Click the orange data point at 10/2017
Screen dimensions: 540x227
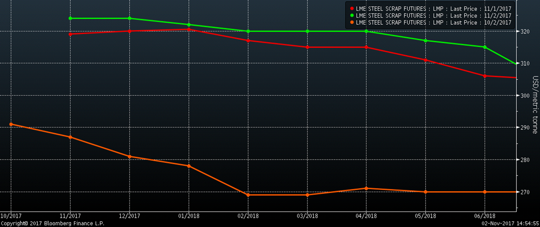pyautogui.click(x=11, y=124)
